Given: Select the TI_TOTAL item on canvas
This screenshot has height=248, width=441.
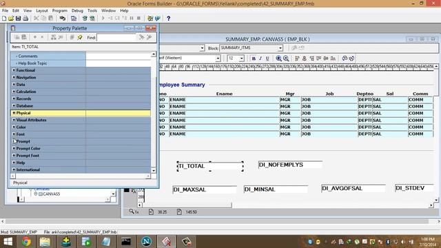Looking at the screenshot, I should [x=210, y=166].
